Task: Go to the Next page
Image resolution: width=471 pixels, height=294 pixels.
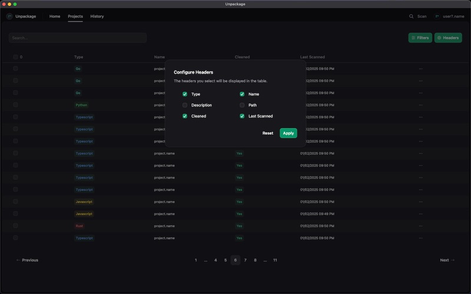Action: pyautogui.click(x=447, y=260)
